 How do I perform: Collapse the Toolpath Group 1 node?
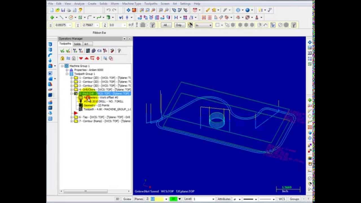pyautogui.click(x=67, y=74)
